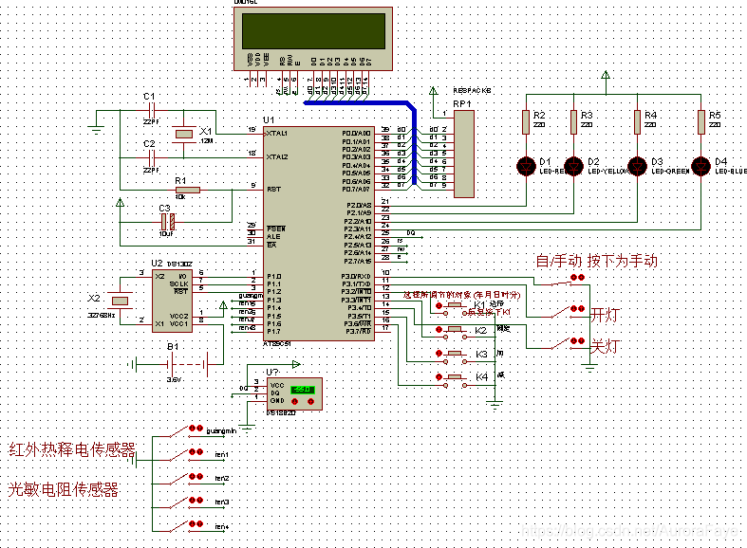Click the P3.0/RXD pin label

pyautogui.click(x=356, y=277)
